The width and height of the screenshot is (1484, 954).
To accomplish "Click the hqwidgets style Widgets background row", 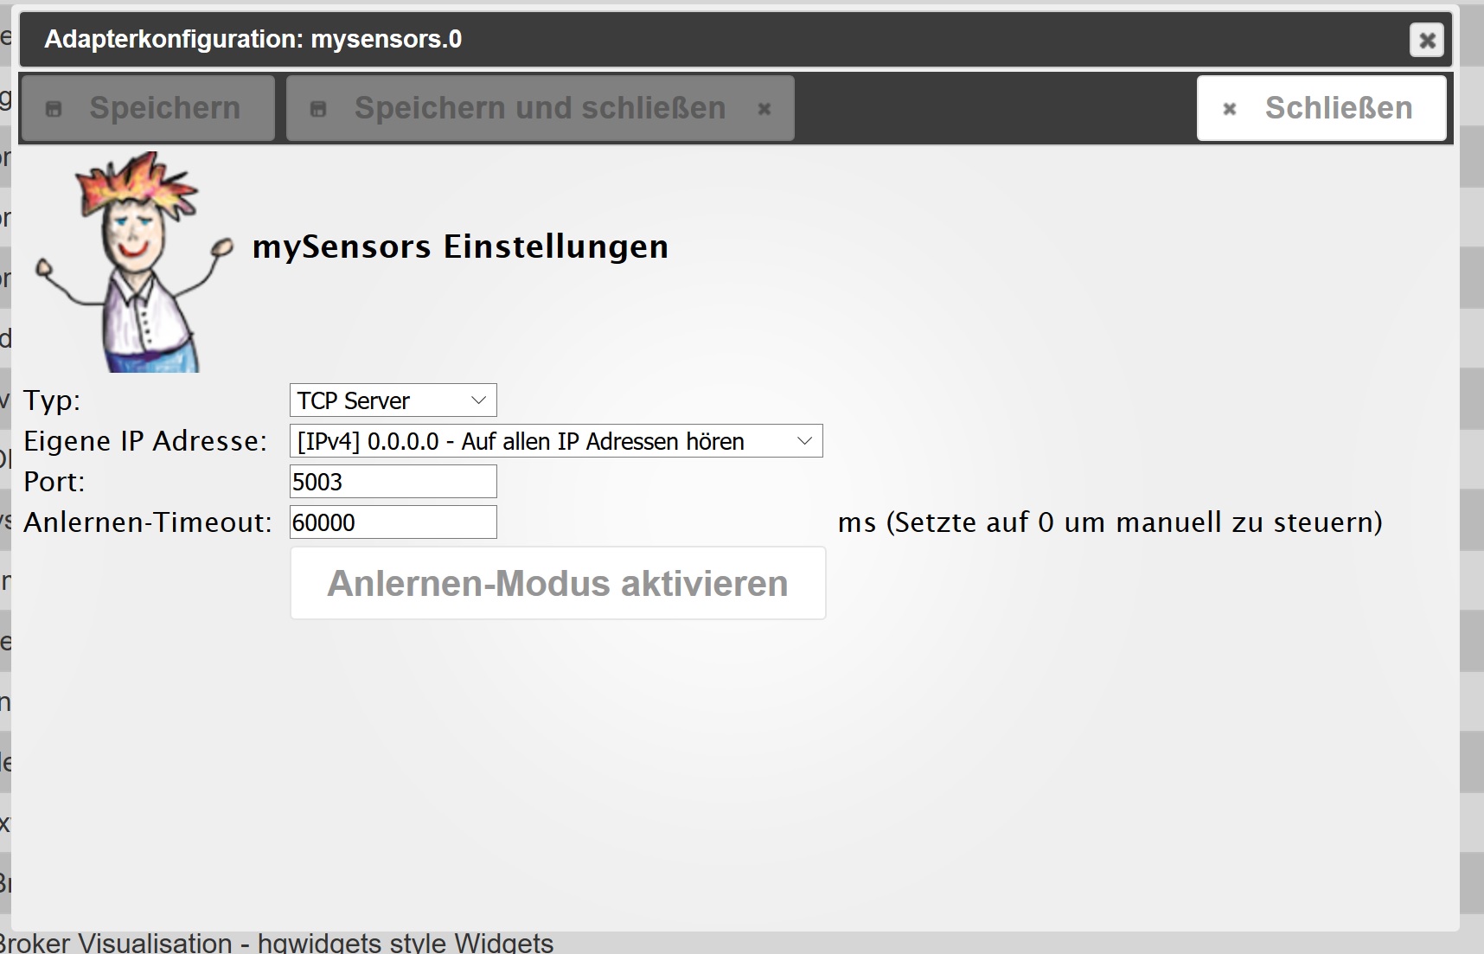I will [x=277, y=943].
